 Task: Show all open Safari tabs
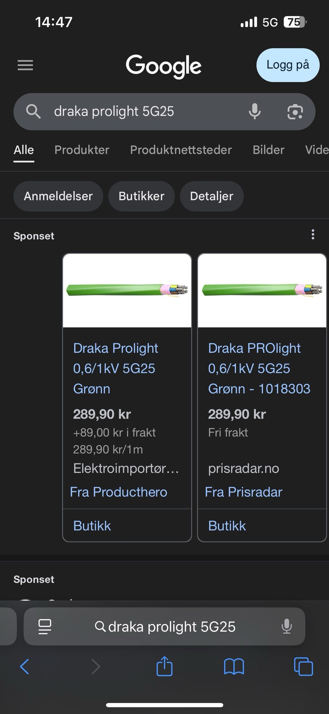[x=303, y=667]
